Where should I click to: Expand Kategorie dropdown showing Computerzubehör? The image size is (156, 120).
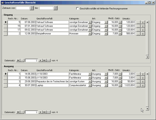(x=90, y=86)
